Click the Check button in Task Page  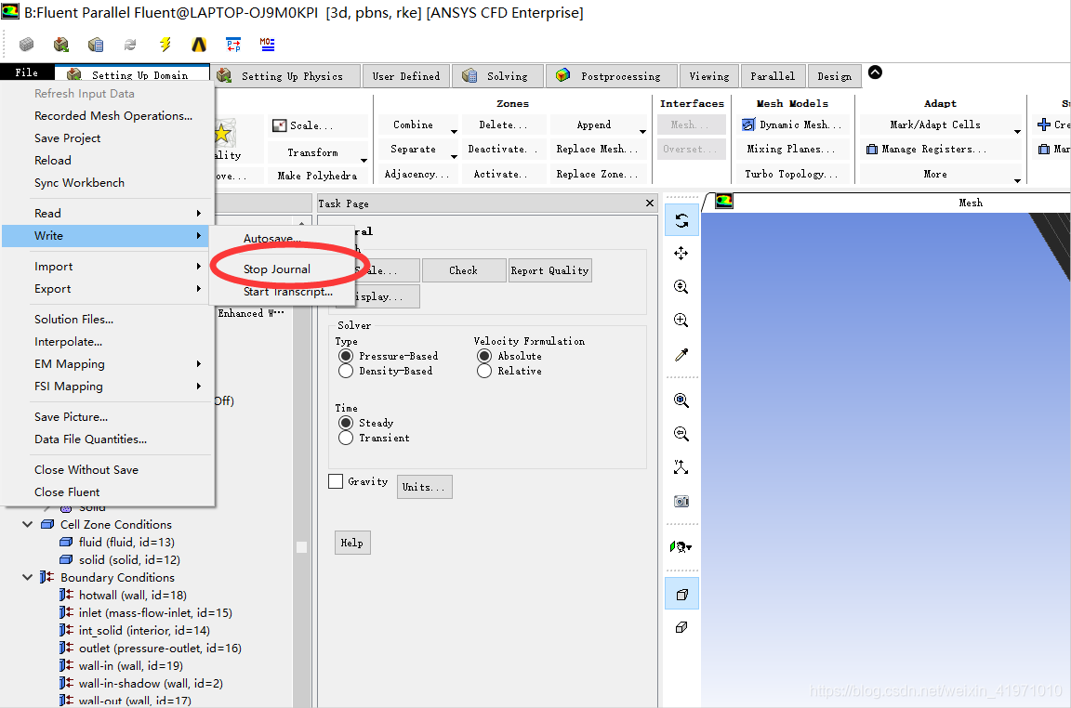point(464,270)
